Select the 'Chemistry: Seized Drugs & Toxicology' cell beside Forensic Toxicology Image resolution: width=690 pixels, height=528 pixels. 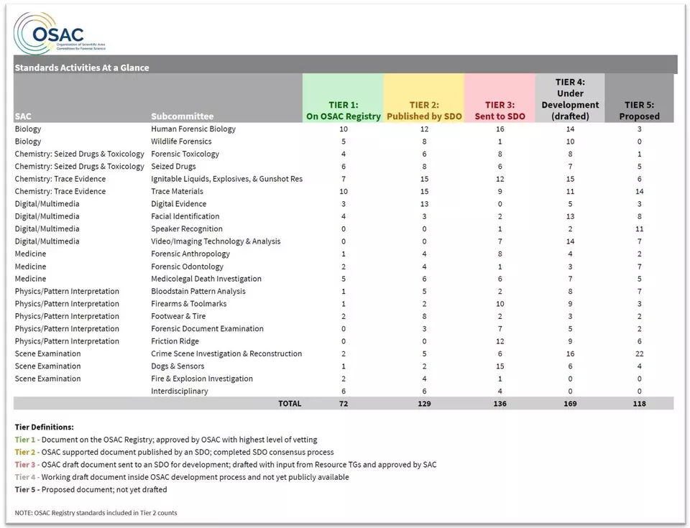[x=79, y=154]
